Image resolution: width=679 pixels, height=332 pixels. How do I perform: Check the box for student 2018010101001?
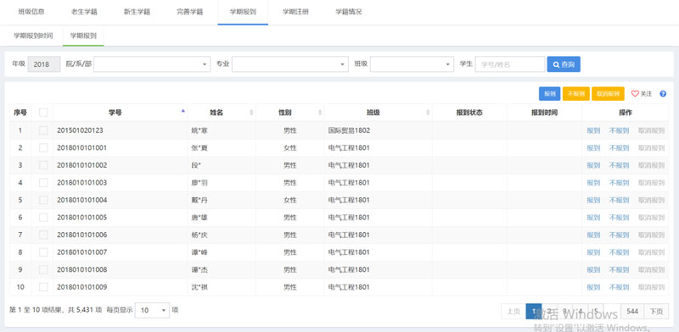[43, 148]
